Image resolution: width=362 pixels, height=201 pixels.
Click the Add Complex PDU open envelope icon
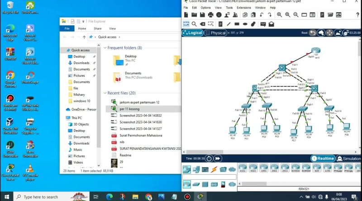(x=271, y=24)
